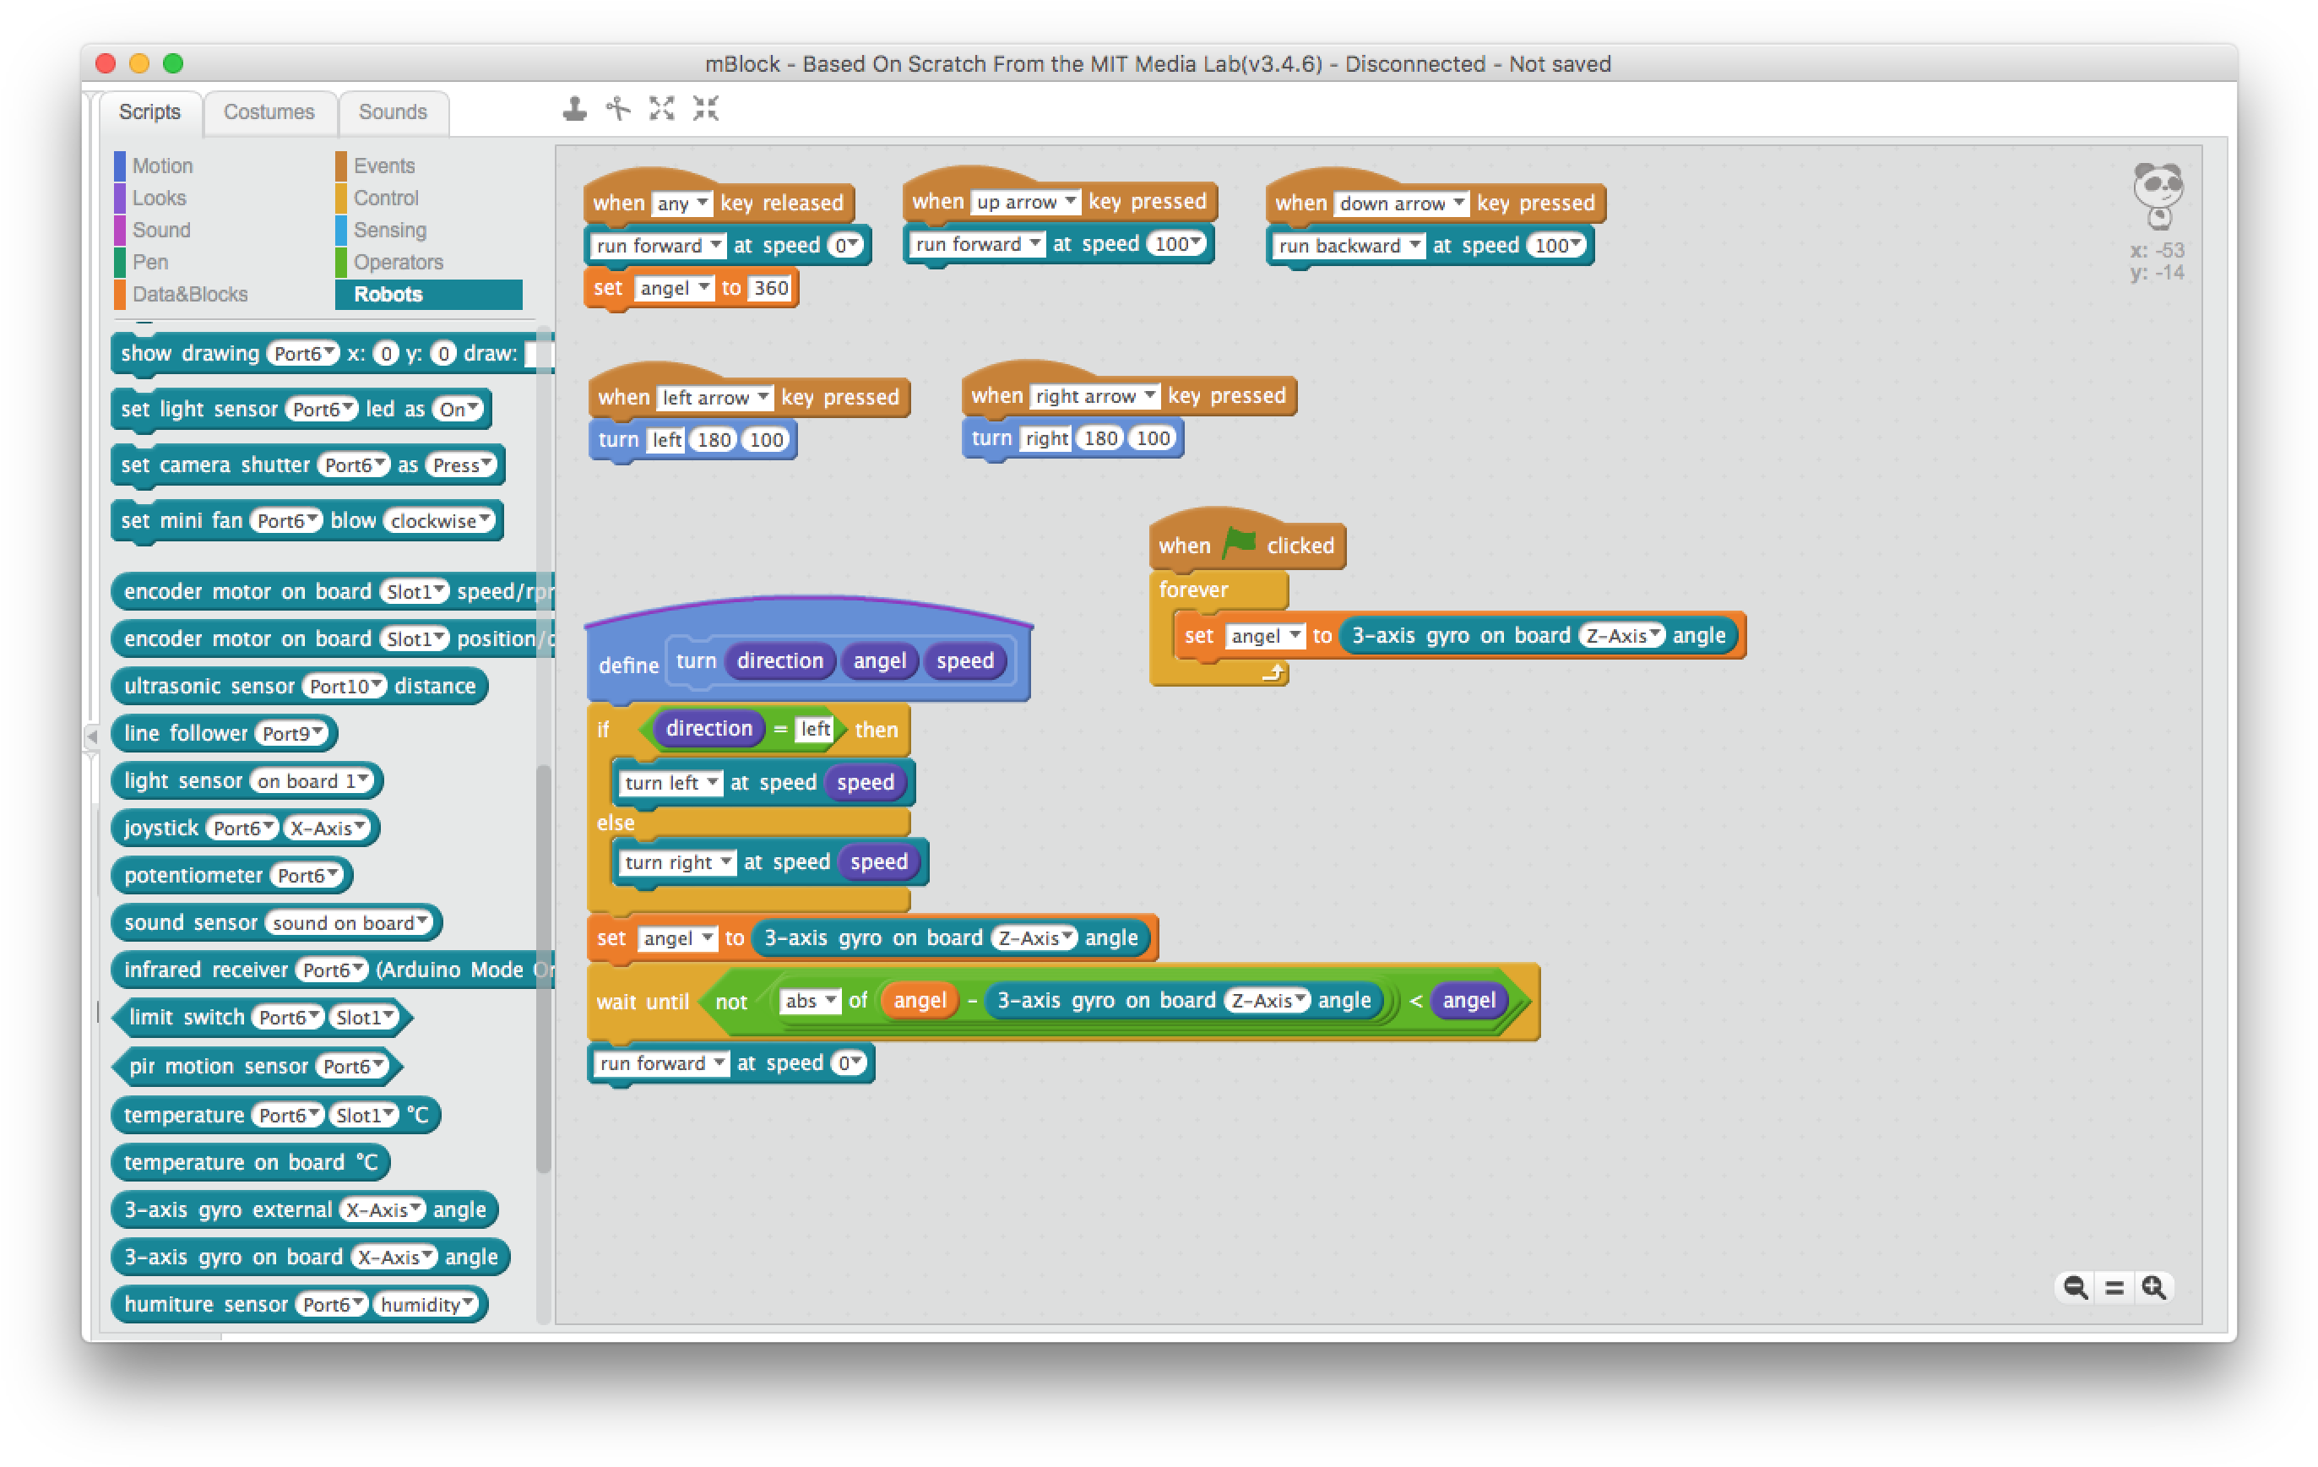Select the Shrink block tool

click(x=706, y=110)
